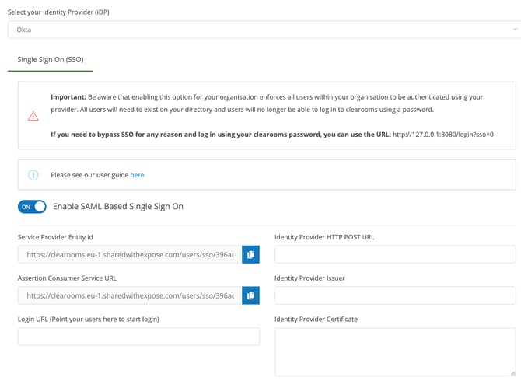The height and width of the screenshot is (381, 521).
Task: Select the Service Provider Entity Id URL field
Action: [x=129, y=254]
